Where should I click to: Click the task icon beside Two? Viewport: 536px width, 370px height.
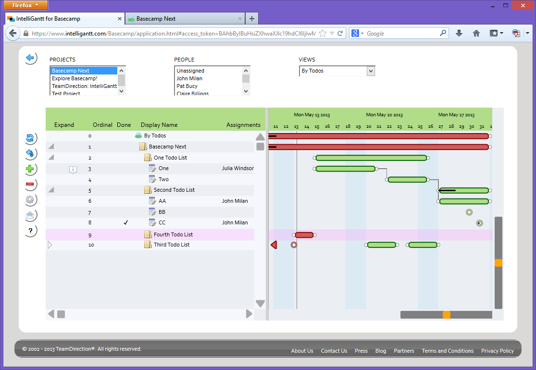click(x=152, y=179)
